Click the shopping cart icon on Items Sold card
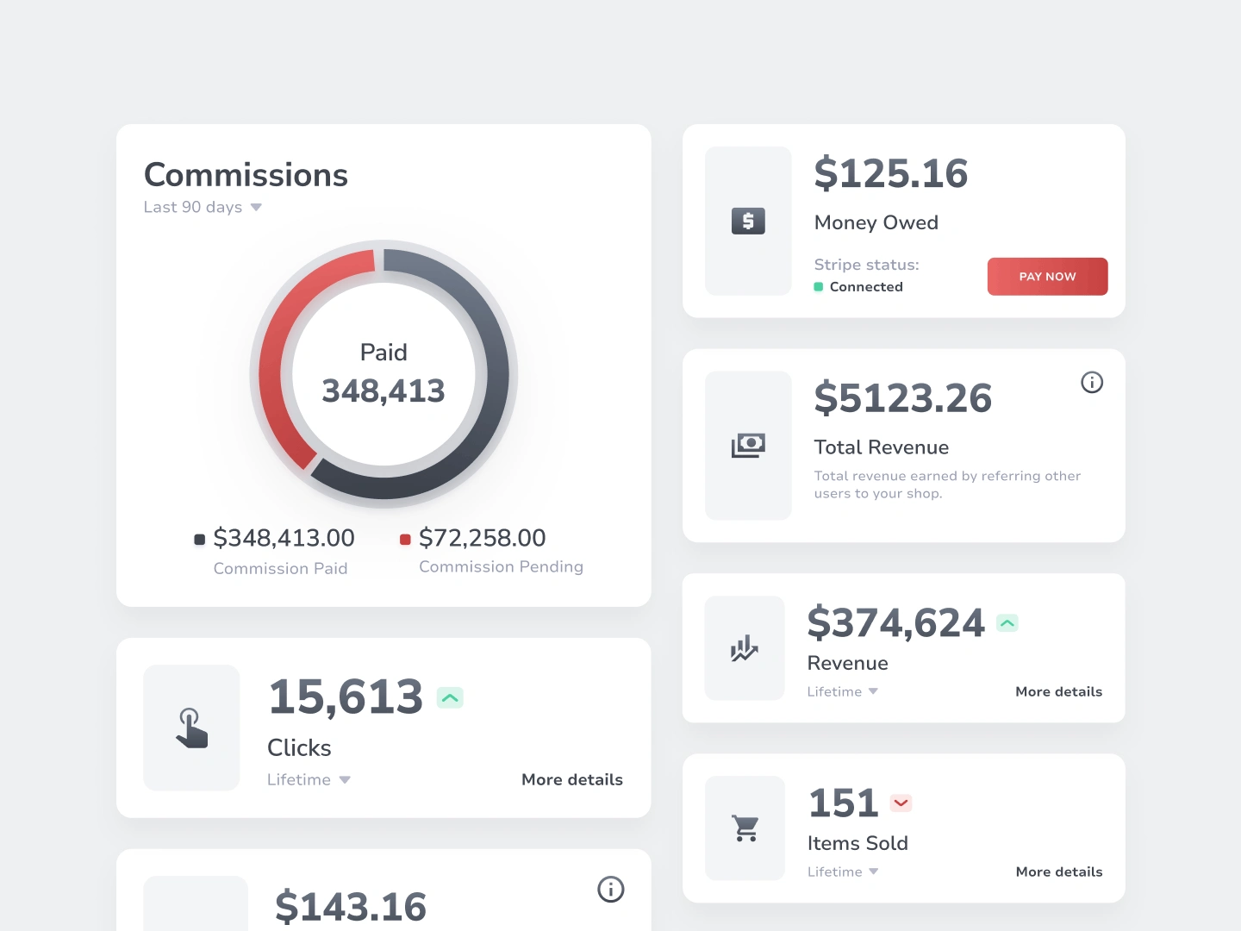1241x931 pixels. click(745, 828)
